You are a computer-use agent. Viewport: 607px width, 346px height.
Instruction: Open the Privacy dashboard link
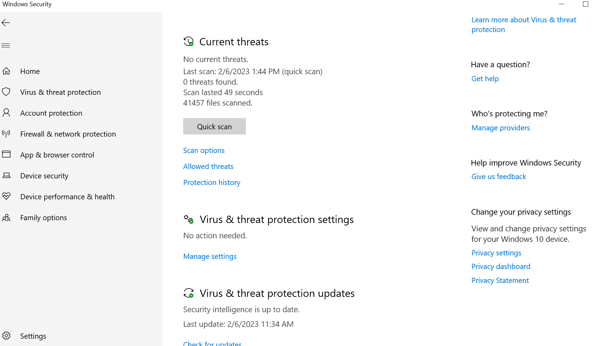point(501,267)
